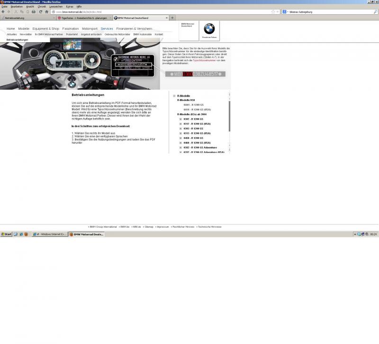Close the BMW Motorrad Deutschland tab

point(167,18)
